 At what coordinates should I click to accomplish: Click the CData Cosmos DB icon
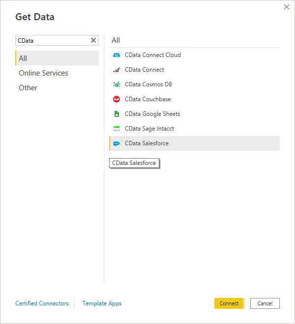117,84
